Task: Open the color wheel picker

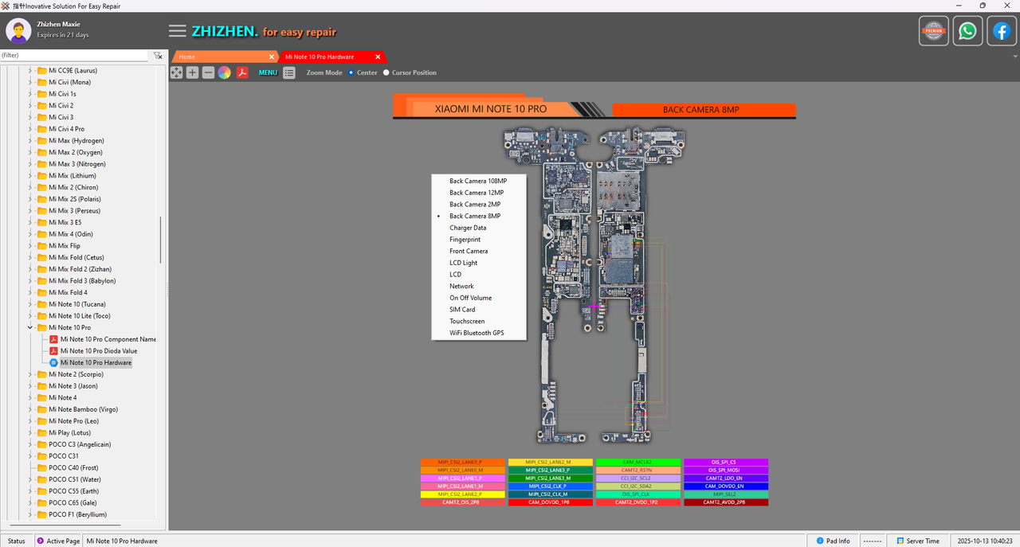Action: [224, 72]
